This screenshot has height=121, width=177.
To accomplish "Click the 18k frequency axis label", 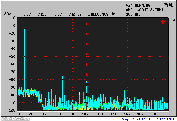I will pos(140,114).
